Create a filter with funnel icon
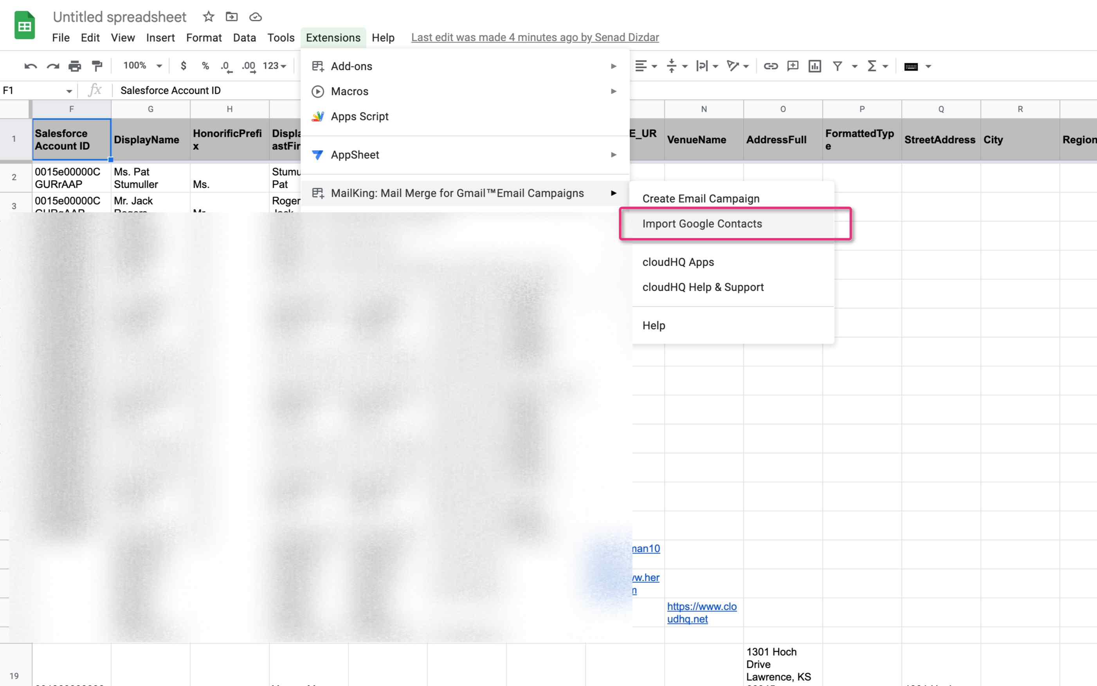 [x=838, y=66]
